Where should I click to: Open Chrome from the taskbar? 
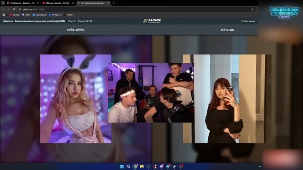click(135, 166)
